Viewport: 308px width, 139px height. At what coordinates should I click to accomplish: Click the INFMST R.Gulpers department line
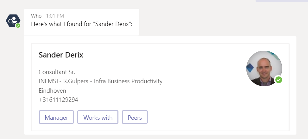coord(101,81)
